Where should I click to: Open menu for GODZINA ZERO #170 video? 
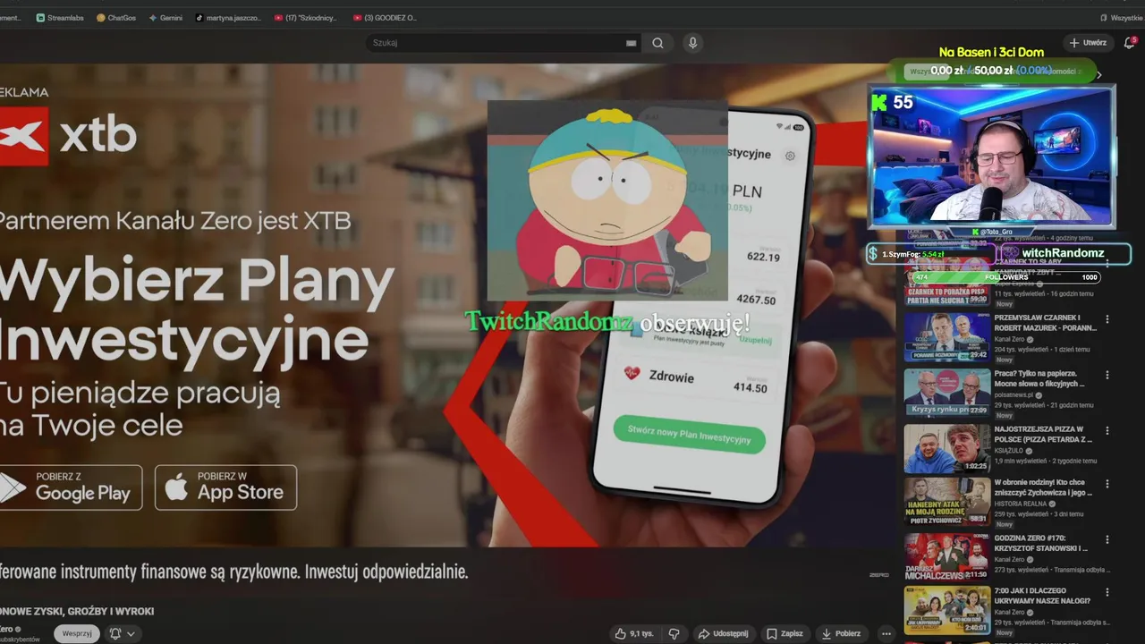click(1107, 539)
